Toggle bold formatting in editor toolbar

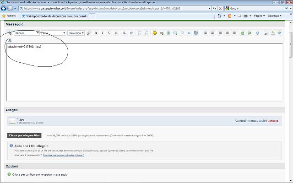tap(96, 33)
